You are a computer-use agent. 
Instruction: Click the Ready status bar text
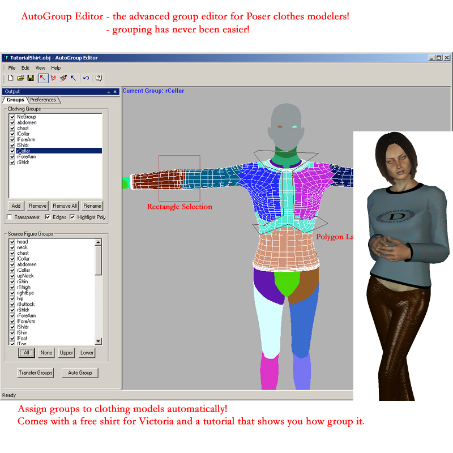click(9, 395)
